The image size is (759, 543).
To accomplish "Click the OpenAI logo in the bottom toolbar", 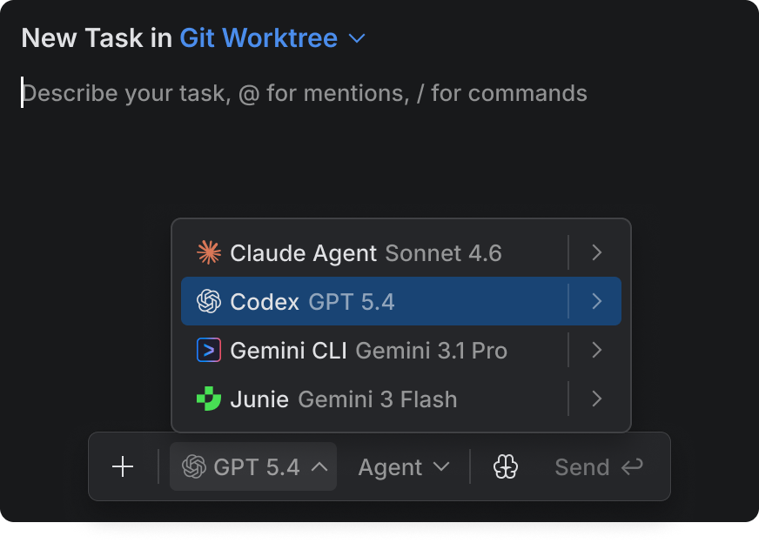I will 194,467.
